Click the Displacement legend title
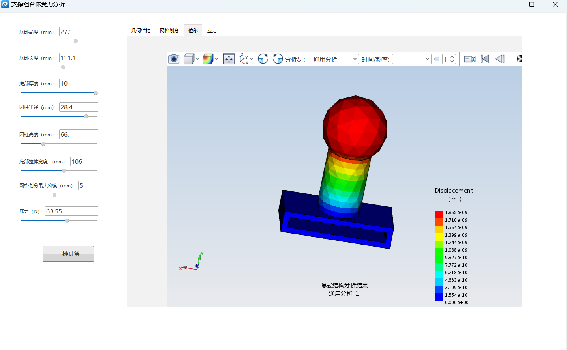Image resolution: width=567 pixels, height=350 pixels. (x=454, y=191)
